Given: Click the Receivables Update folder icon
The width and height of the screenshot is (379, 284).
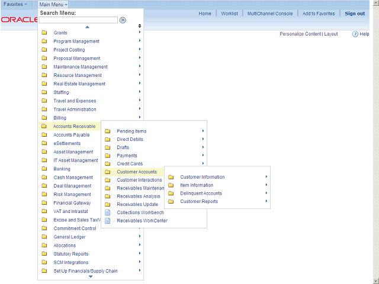Looking at the screenshot, I should [x=108, y=204].
